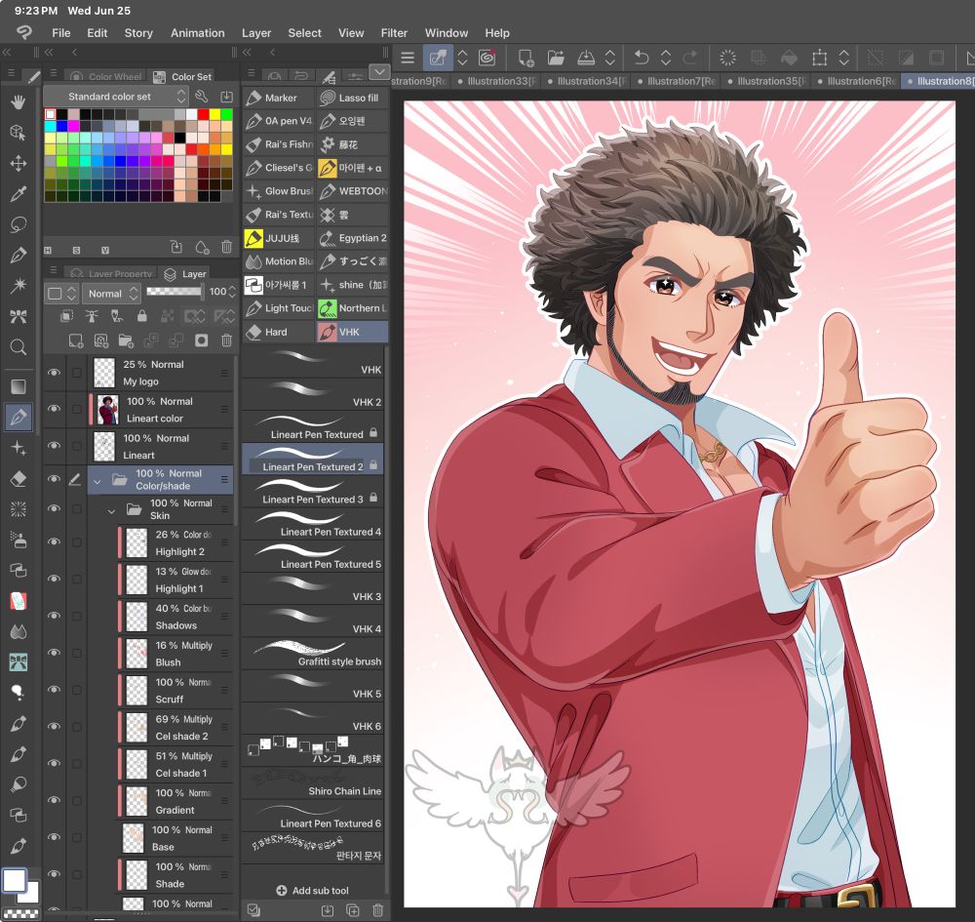Image resolution: width=975 pixels, height=922 pixels.
Task: Expand options next to the Undo icon
Action: [665, 58]
